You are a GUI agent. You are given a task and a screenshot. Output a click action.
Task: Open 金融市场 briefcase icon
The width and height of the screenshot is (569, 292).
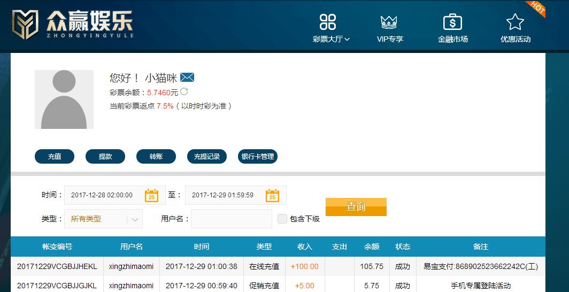click(452, 22)
